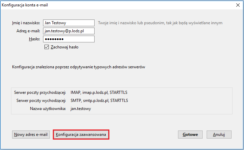Click the Serwer poczty przychodzącej label
The height and width of the screenshot is (150, 244).
pos(40,92)
